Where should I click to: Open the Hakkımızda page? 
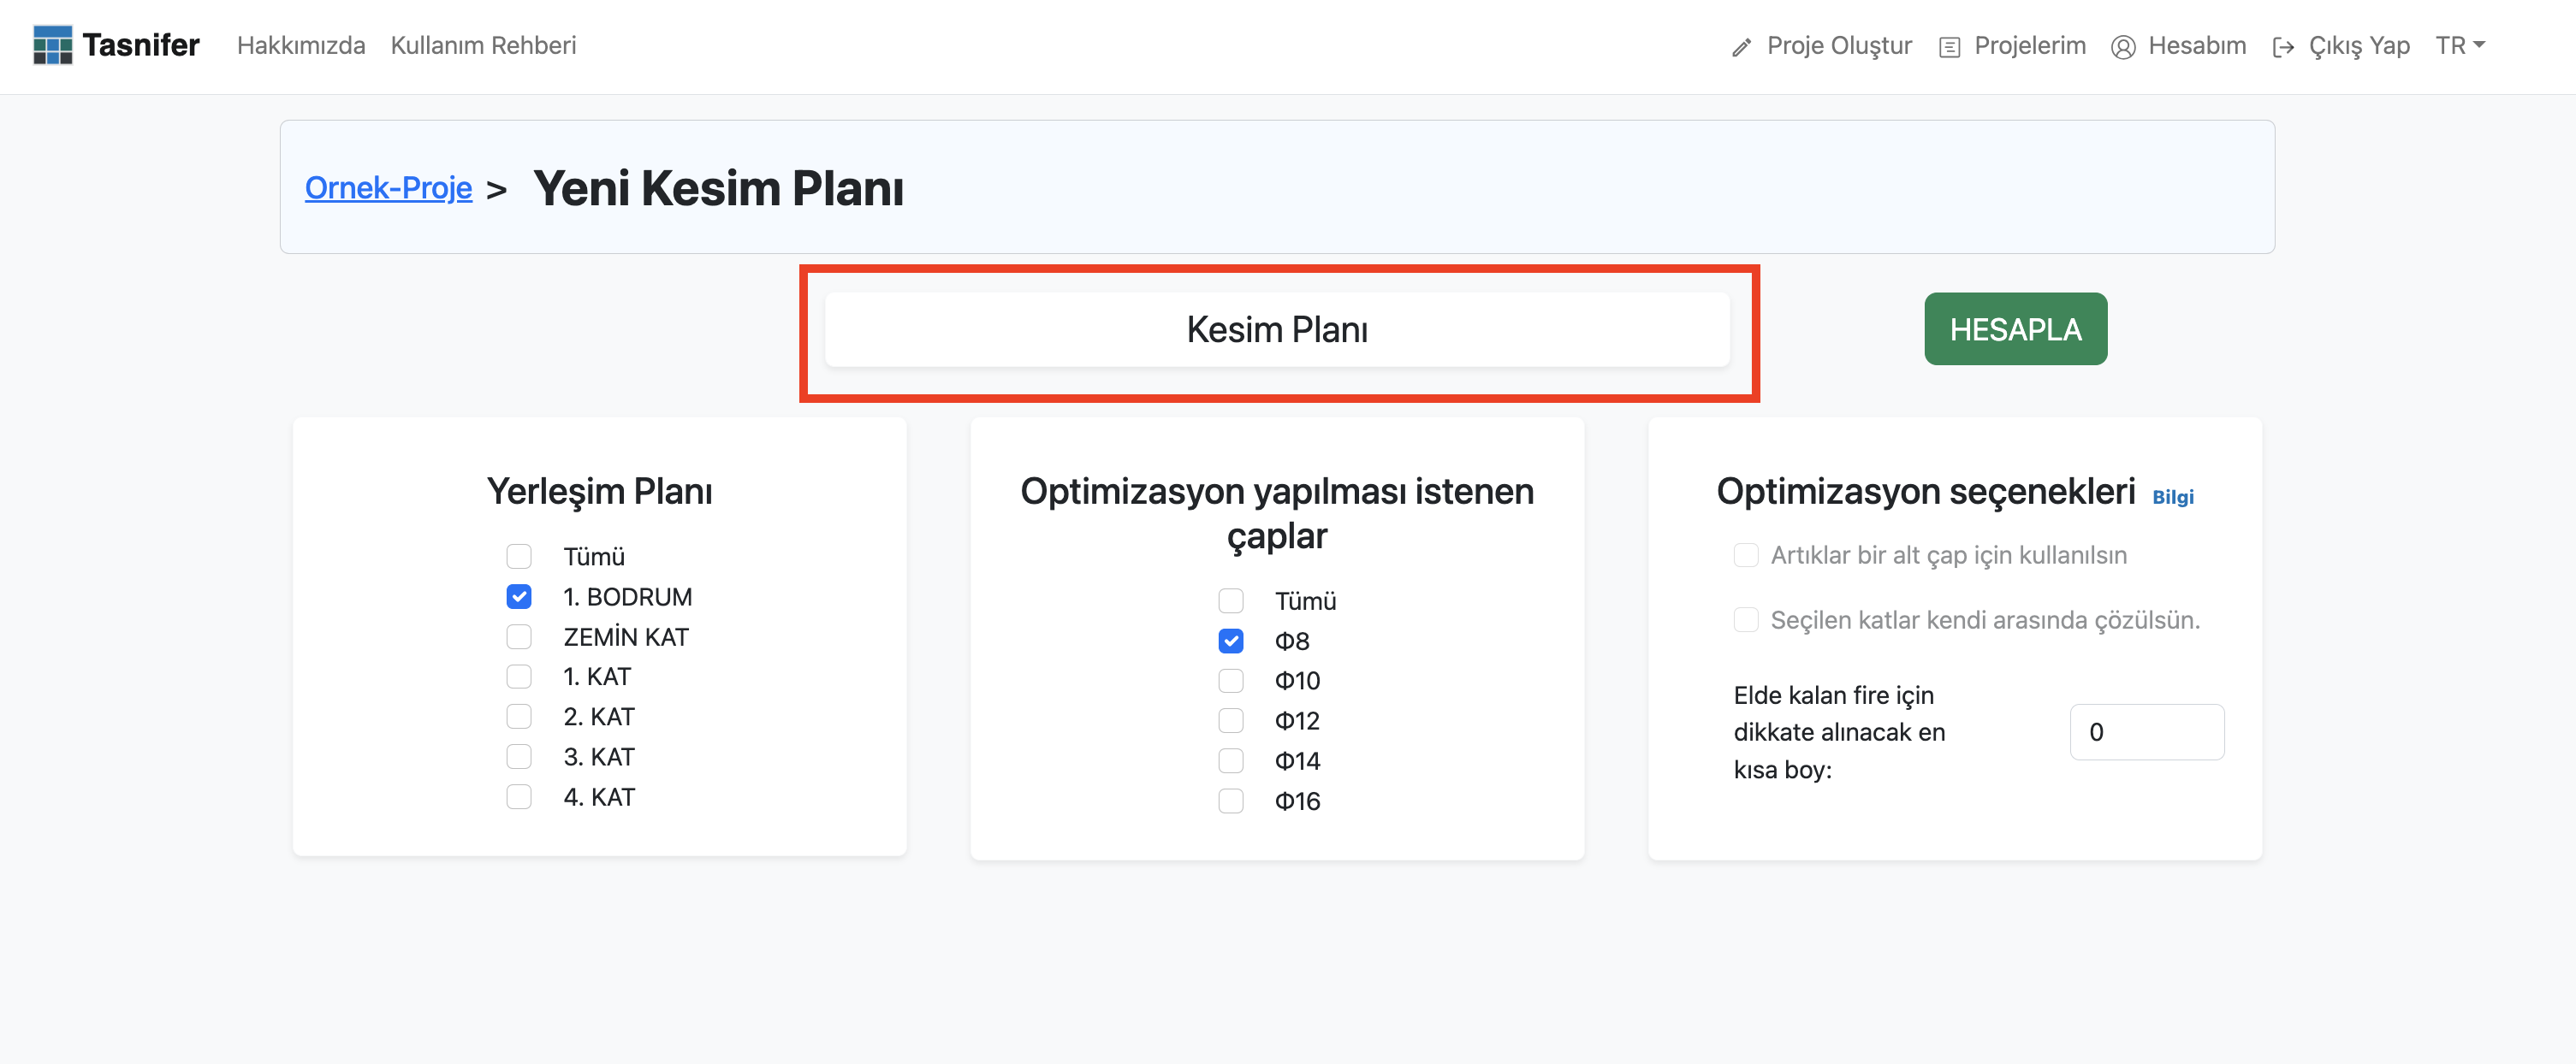pyautogui.click(x=301, y=46)
